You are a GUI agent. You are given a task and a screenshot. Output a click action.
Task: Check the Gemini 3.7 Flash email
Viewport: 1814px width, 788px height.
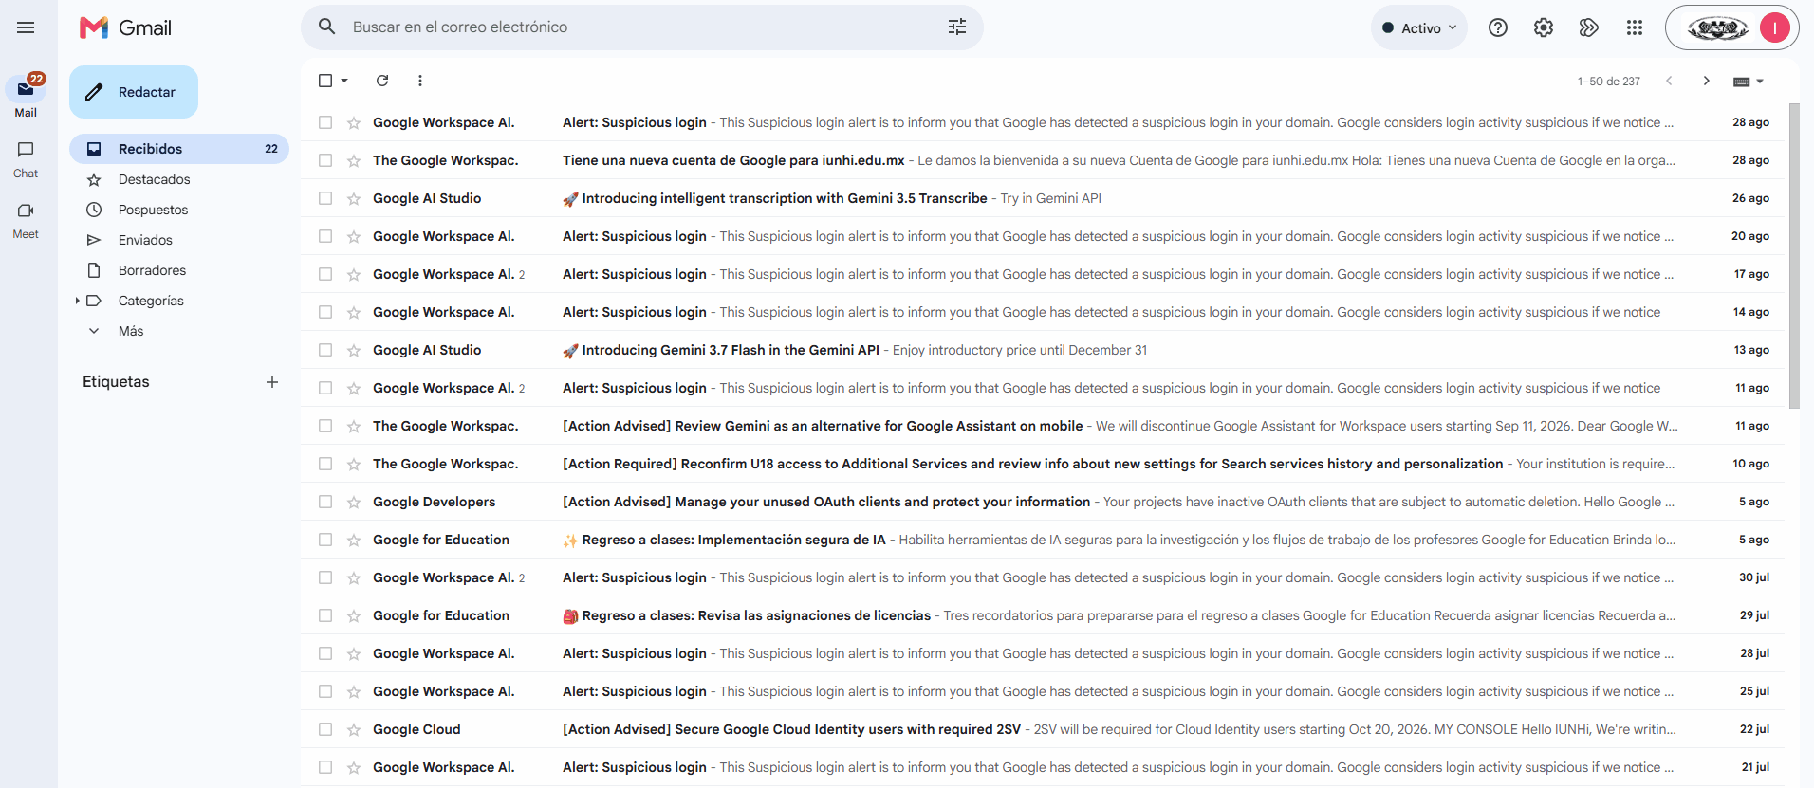325,350
